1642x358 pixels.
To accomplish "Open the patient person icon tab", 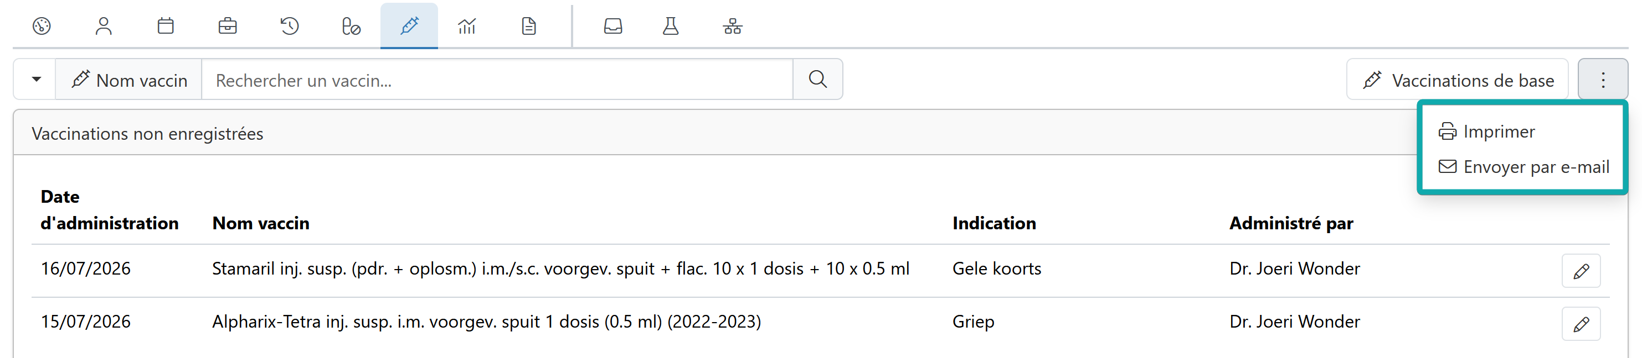I will 103,26.
